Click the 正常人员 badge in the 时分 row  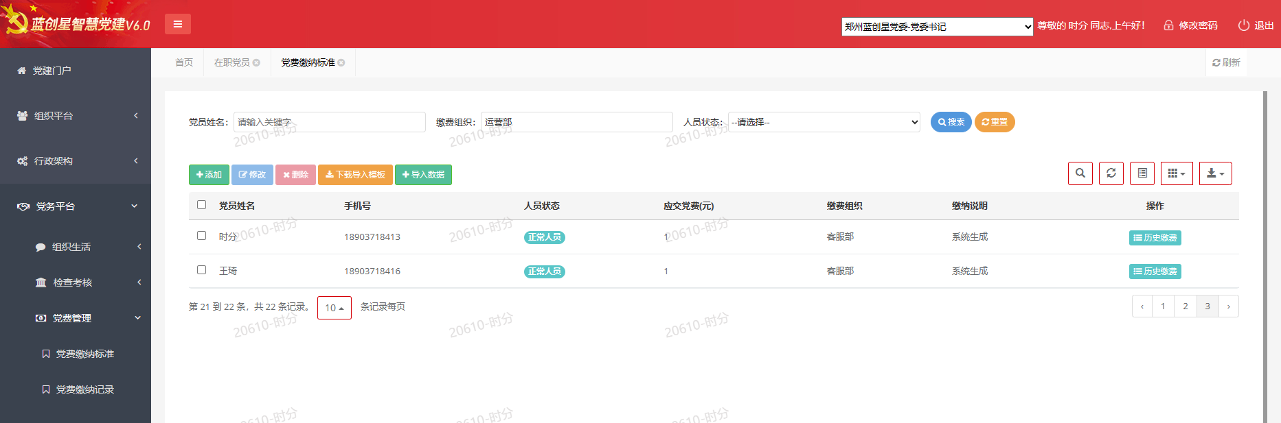pos(545,237)
